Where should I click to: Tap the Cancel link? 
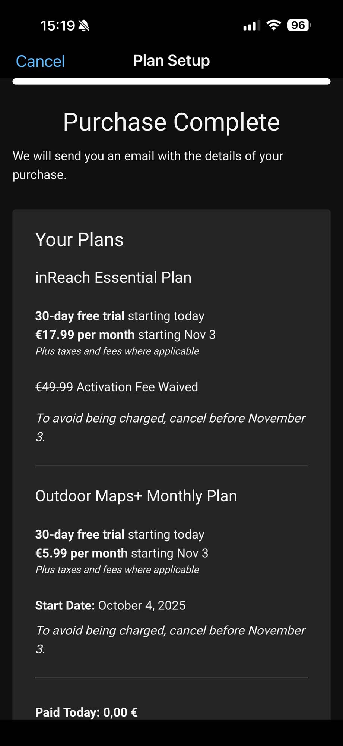(x=40, y=61)
